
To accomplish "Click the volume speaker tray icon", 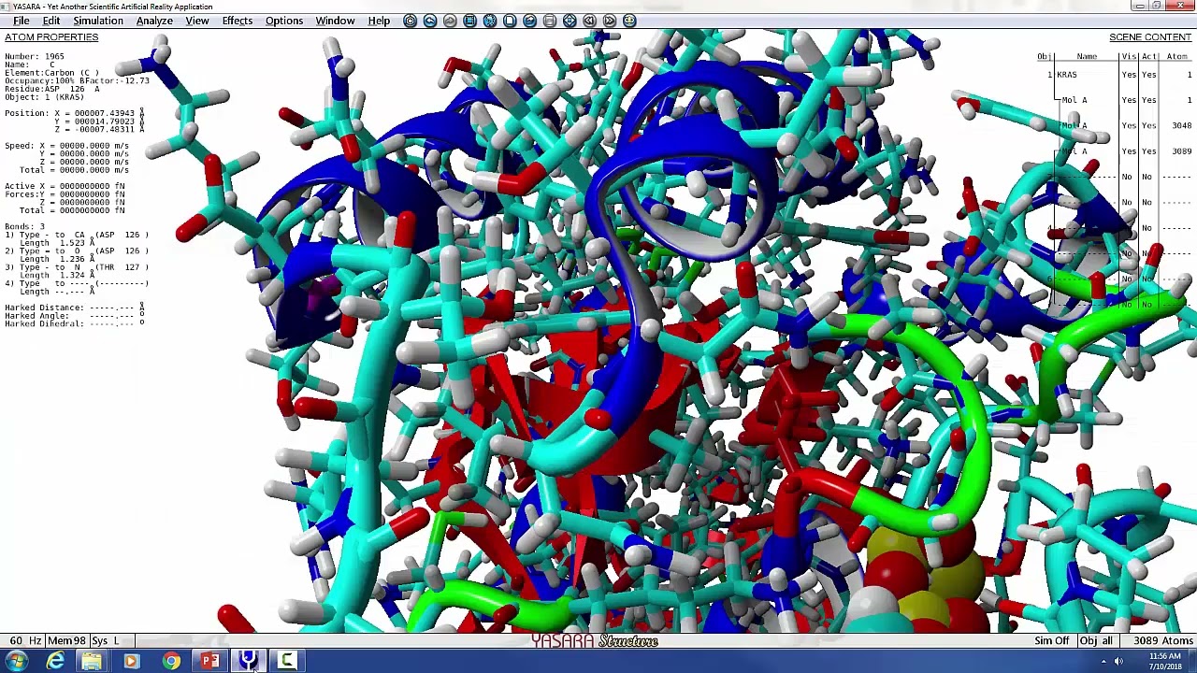I will click(x=1118, y=662).
